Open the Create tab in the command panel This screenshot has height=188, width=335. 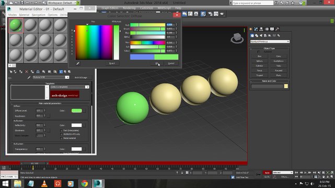point(251,29)
